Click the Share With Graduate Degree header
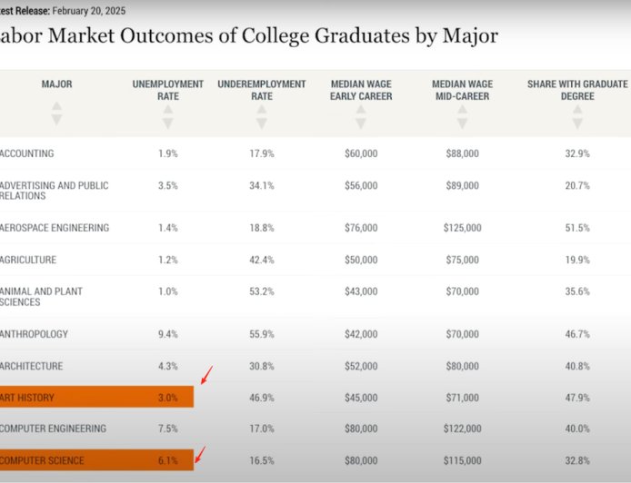 [x=577, y=90]
